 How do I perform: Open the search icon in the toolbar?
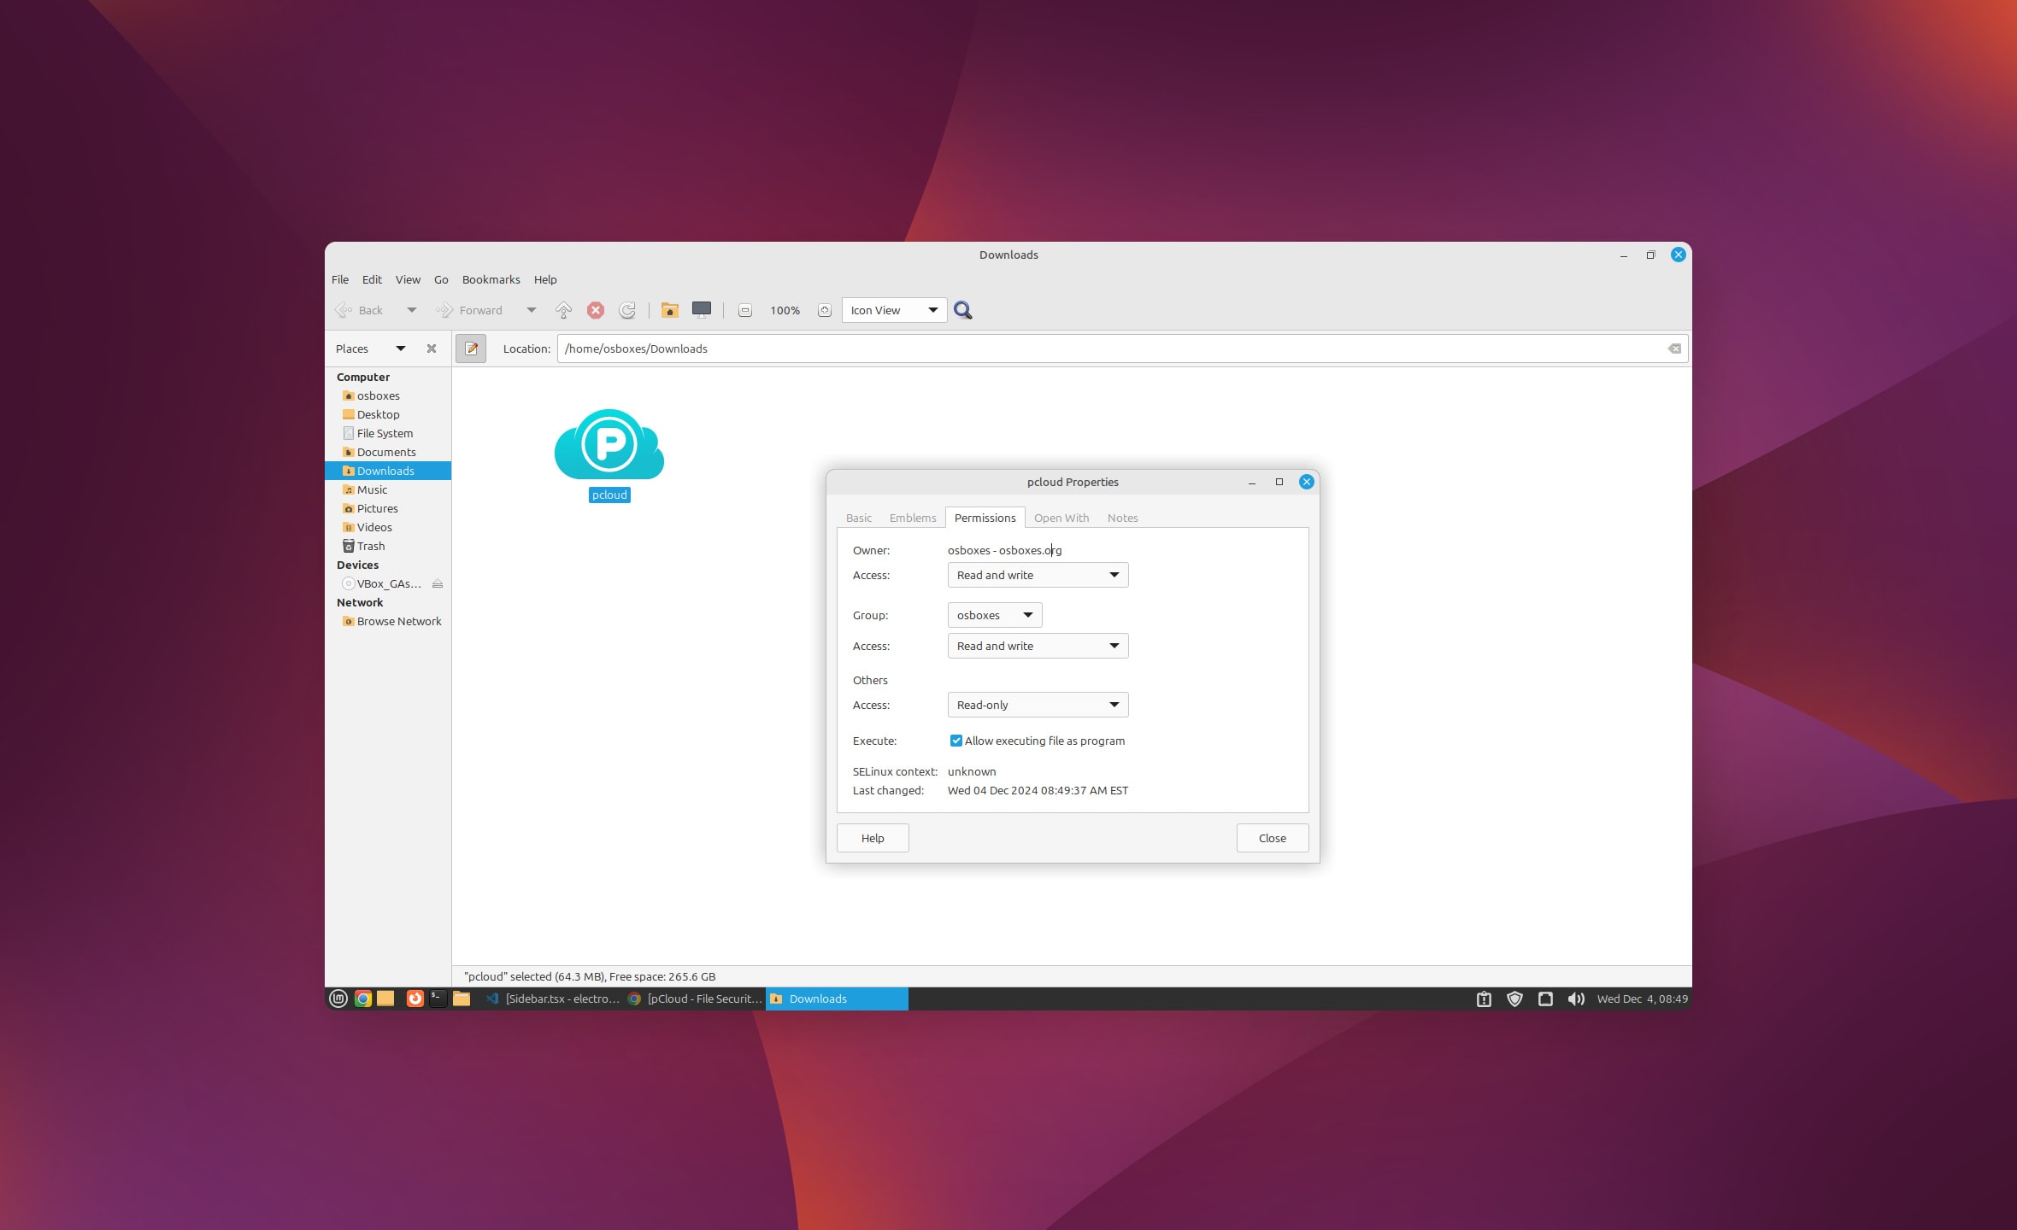pos(963,310)
